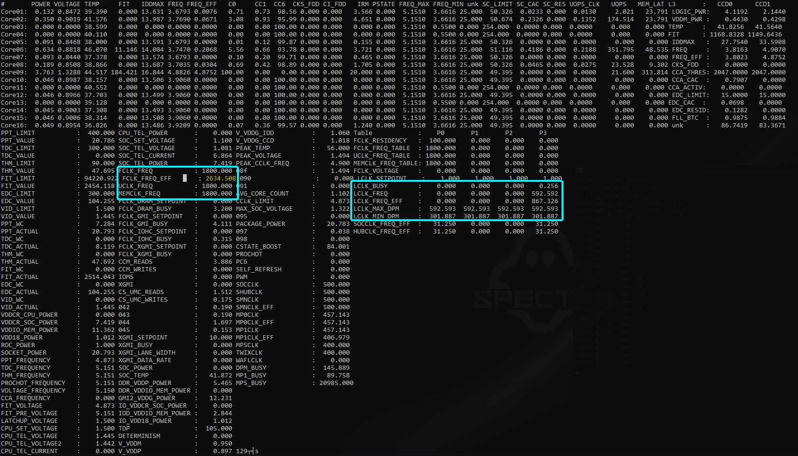Select the P3 column header

543,133
